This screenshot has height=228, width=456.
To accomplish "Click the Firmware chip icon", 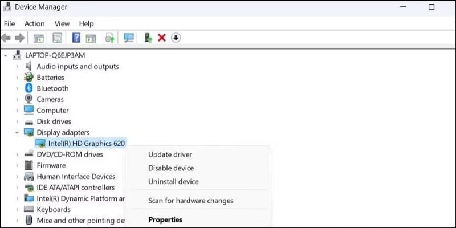I will point(28,165).
